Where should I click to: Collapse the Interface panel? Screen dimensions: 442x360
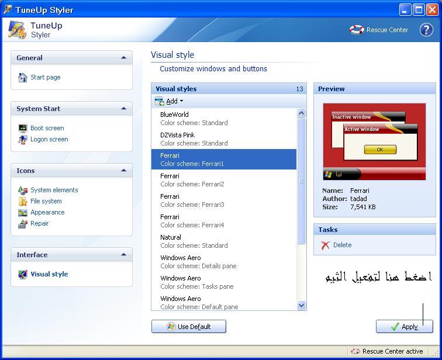[123, 255]
